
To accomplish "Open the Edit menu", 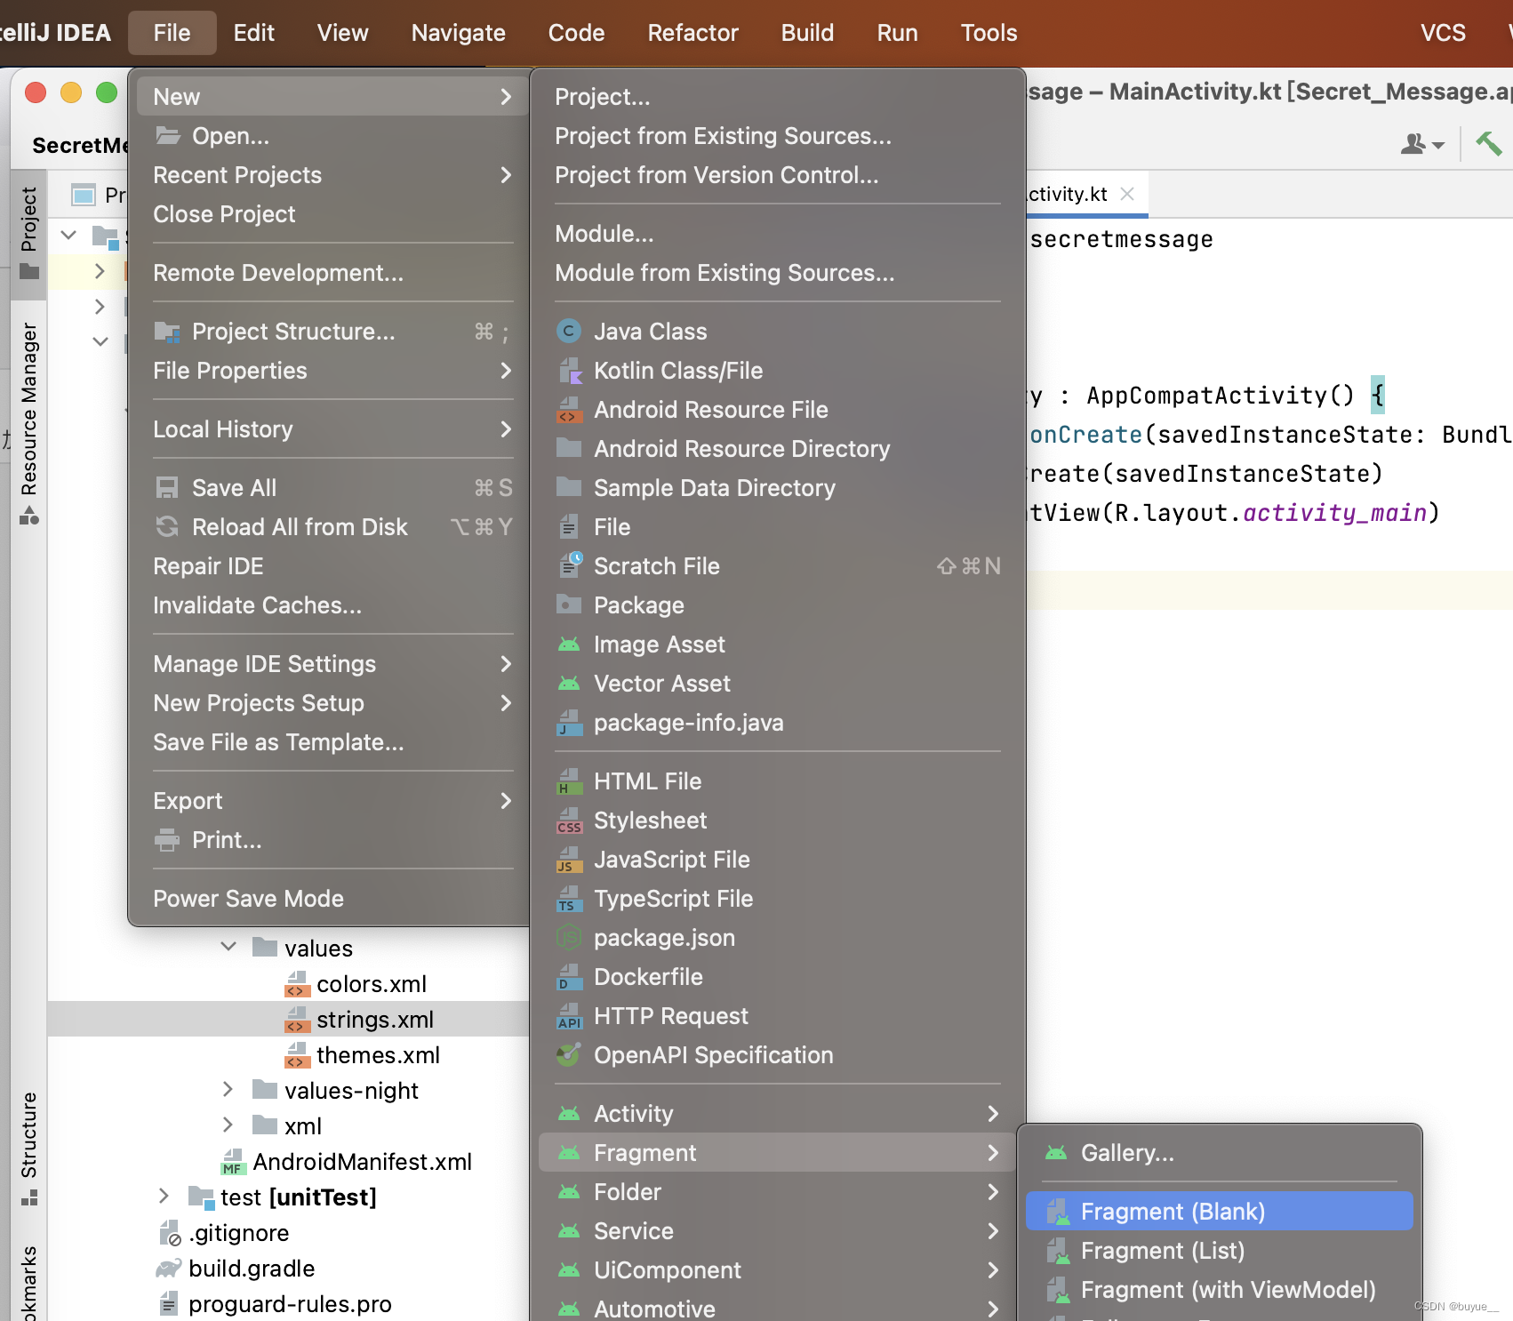I will click(x=254, y=33).
